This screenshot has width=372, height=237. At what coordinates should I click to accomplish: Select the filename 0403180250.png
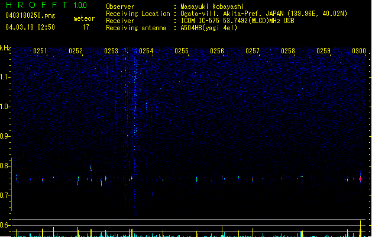pos(30,15)
